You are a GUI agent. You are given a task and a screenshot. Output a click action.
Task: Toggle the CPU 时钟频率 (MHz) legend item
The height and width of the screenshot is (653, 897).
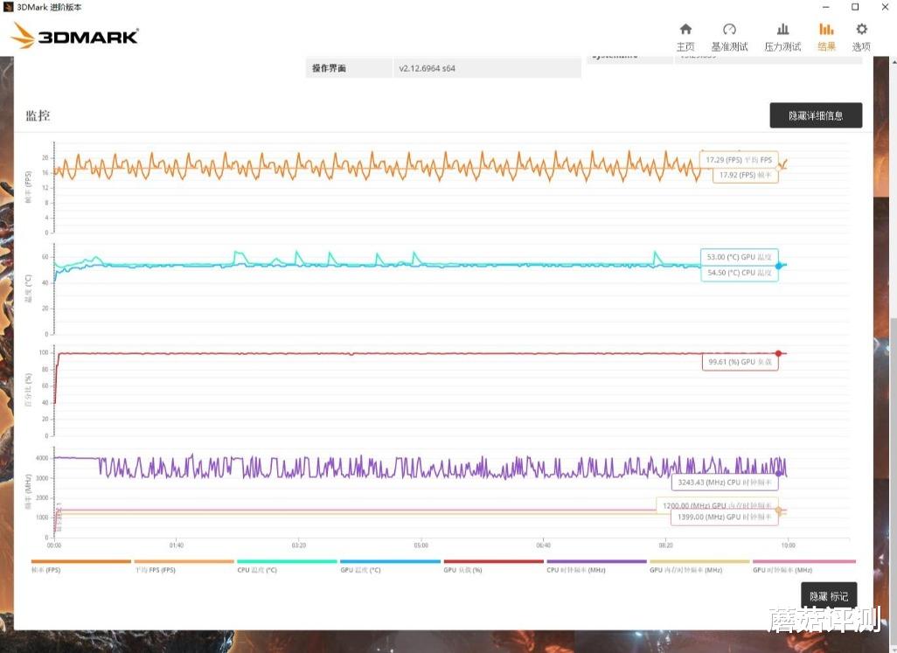tap(596, 566)
